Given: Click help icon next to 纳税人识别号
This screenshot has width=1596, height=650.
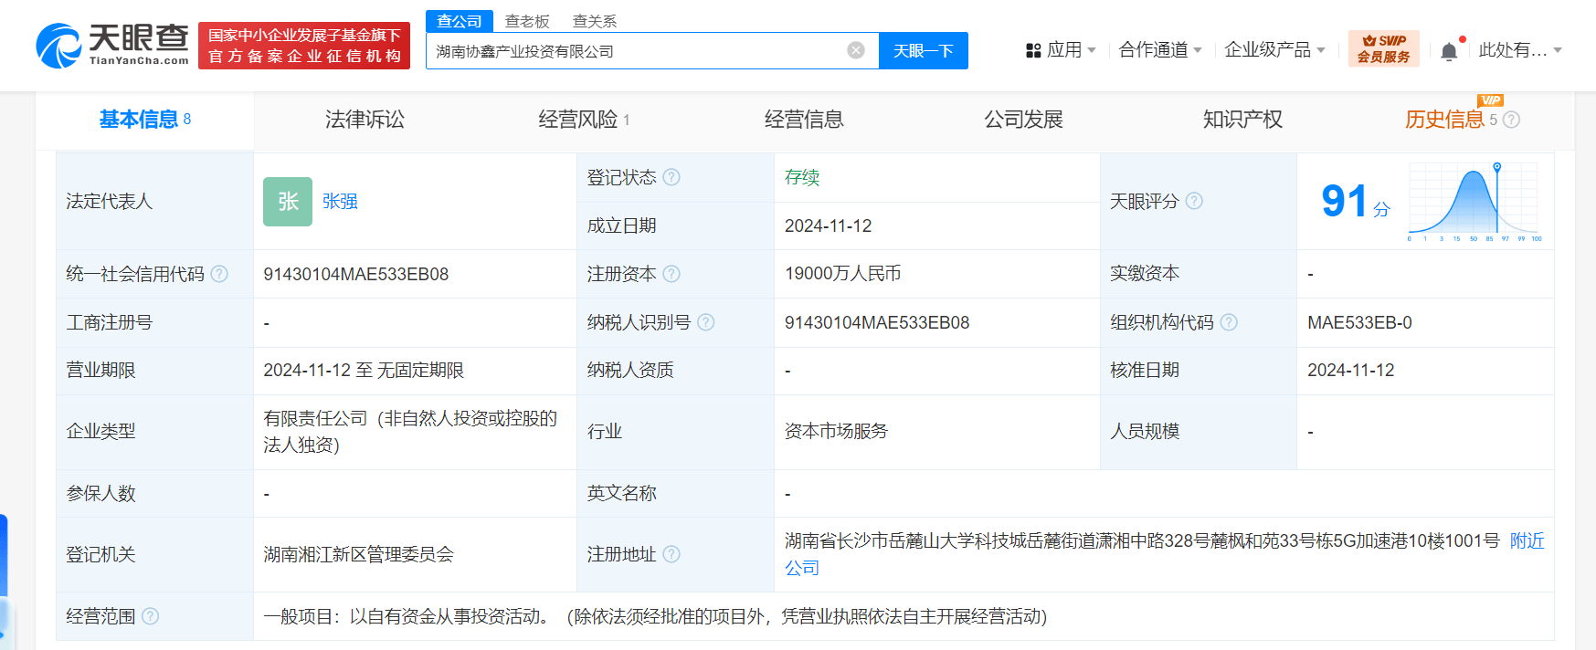Looking at the screenshot, I should [706, 322].
